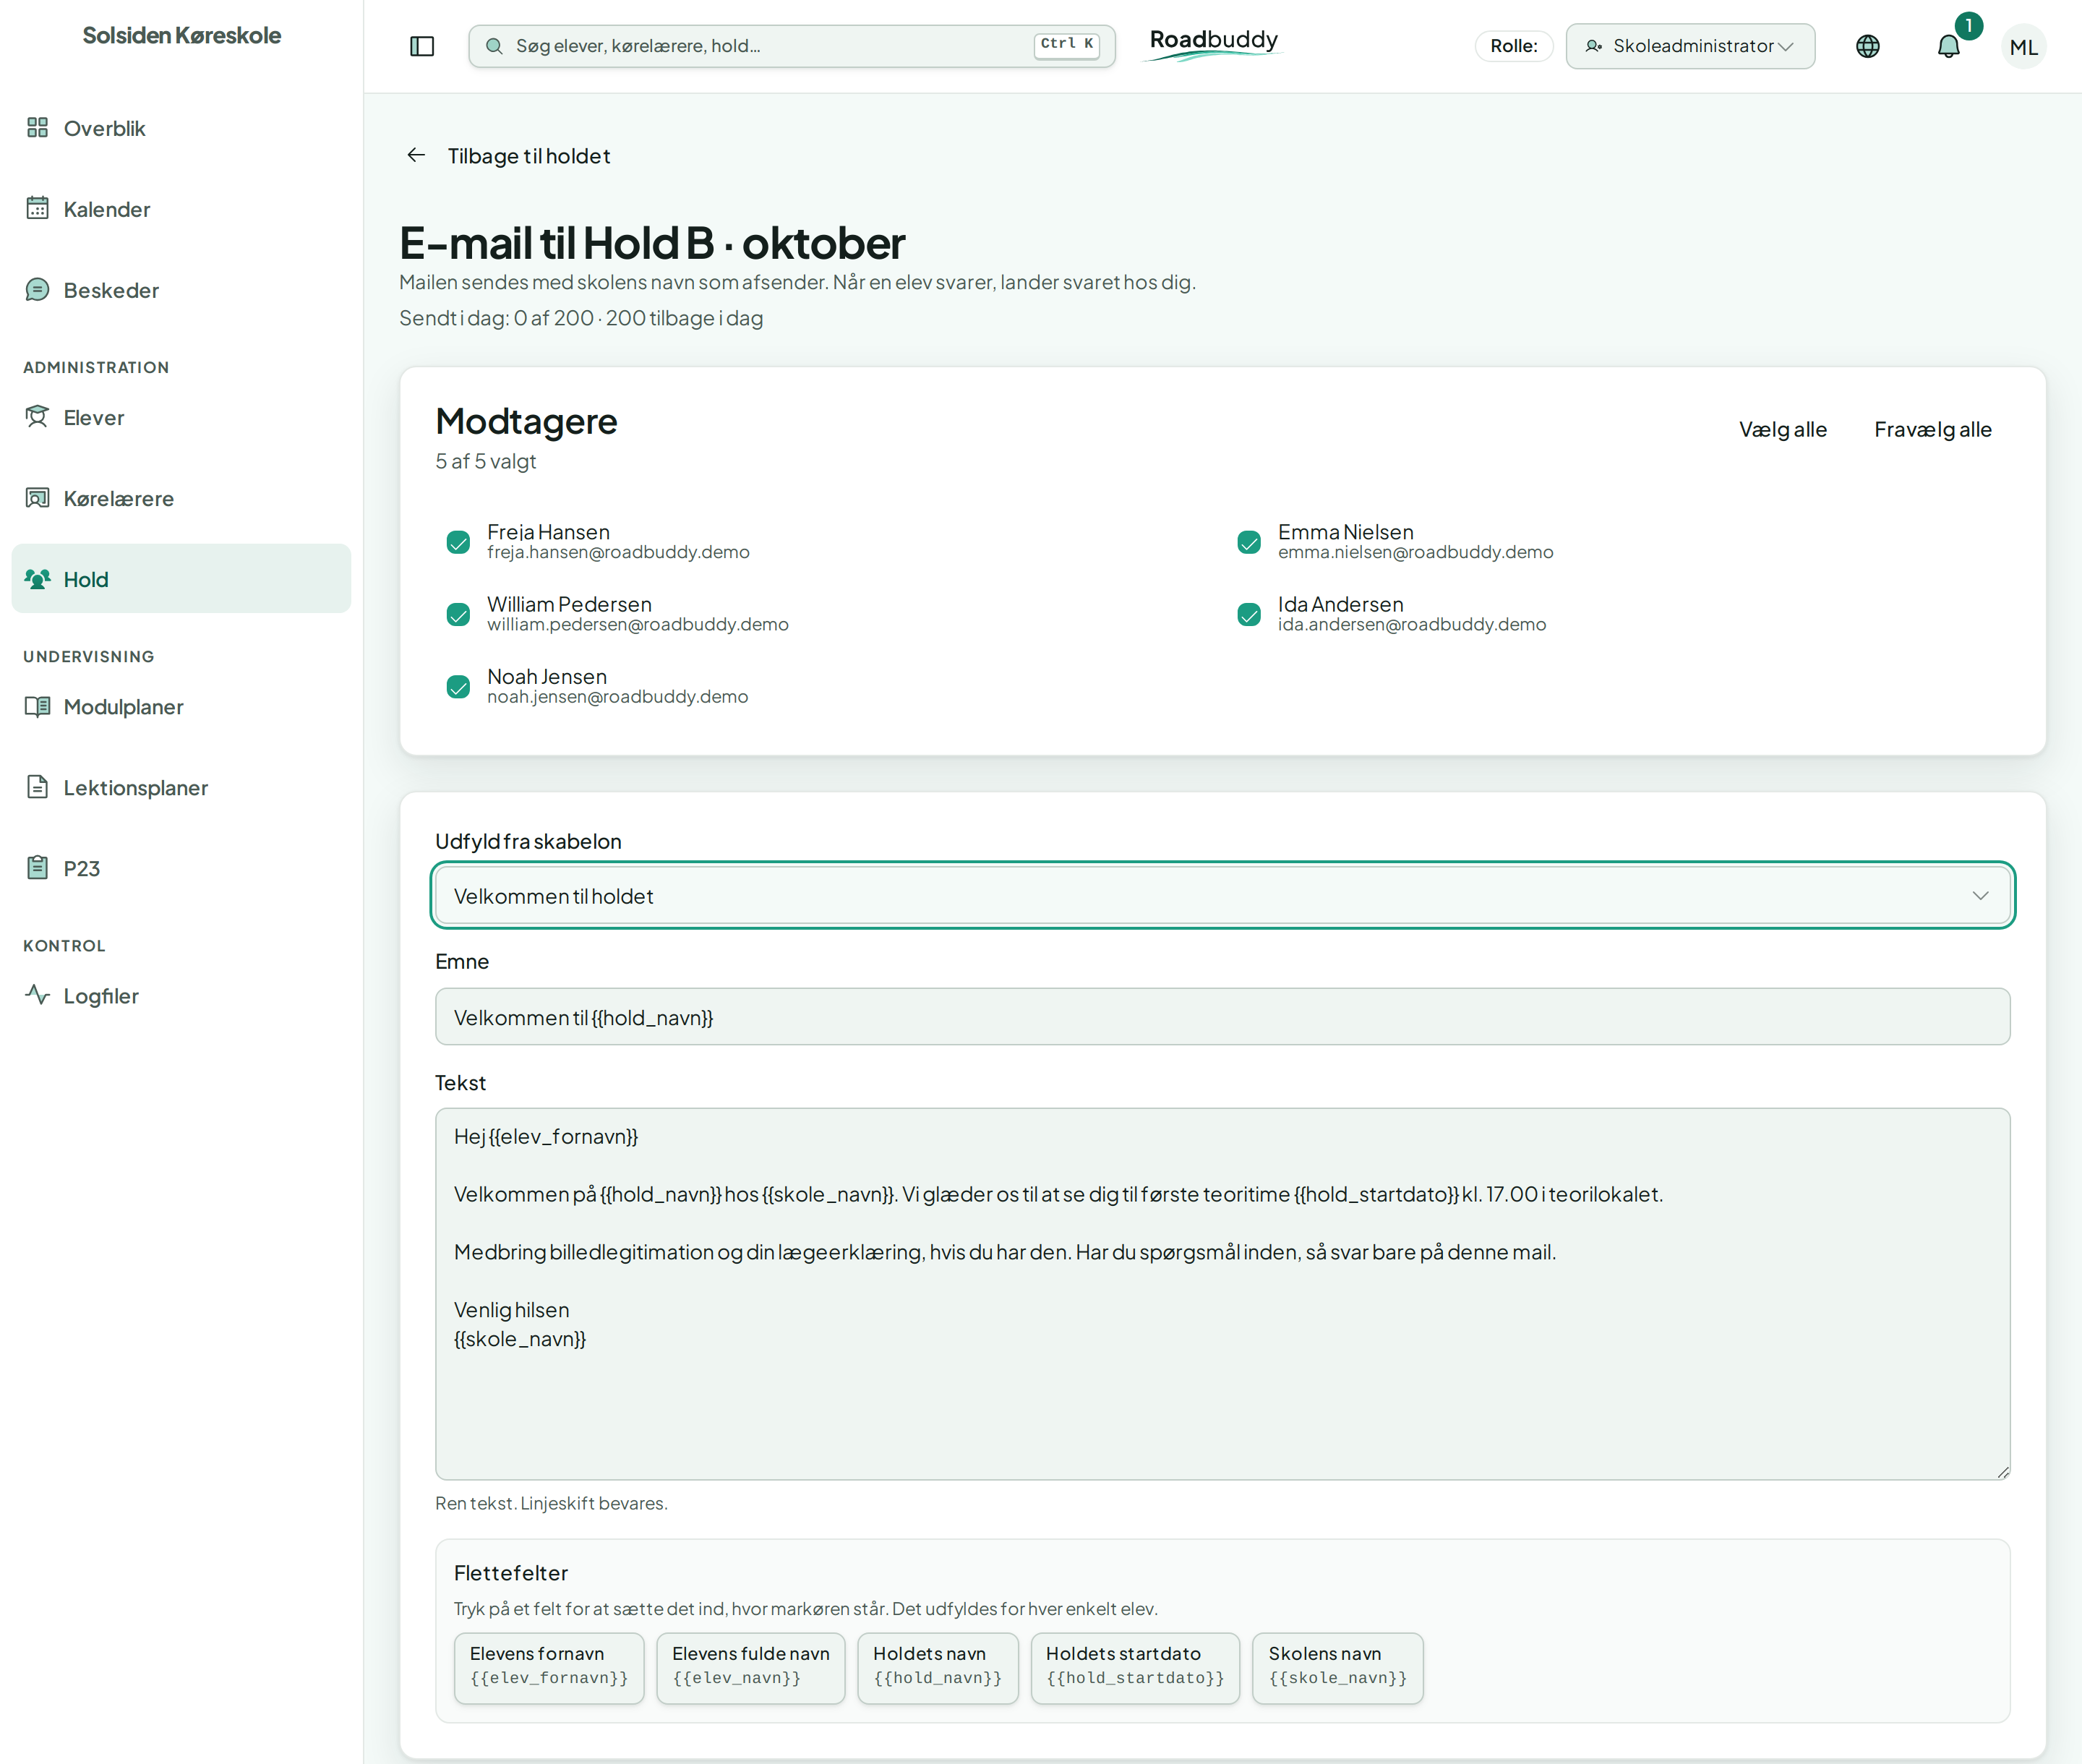Open Overblik in the sidebar
2082x1764 pixels.
pyautogui.click(x=181, y=128)
